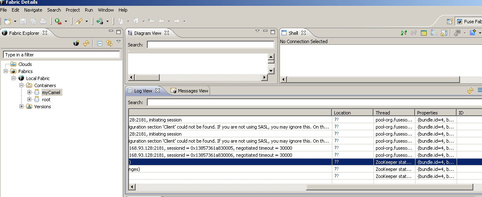482x197 pixels.
Task: Open Fabric Explorer view menu triangle
Action: coord(119,41)
